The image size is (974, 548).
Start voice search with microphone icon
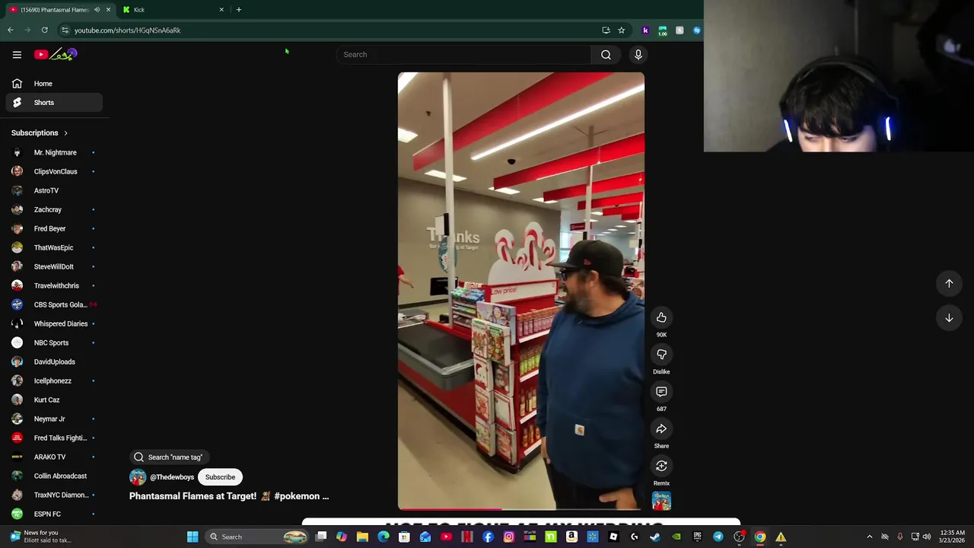(638, 55)
